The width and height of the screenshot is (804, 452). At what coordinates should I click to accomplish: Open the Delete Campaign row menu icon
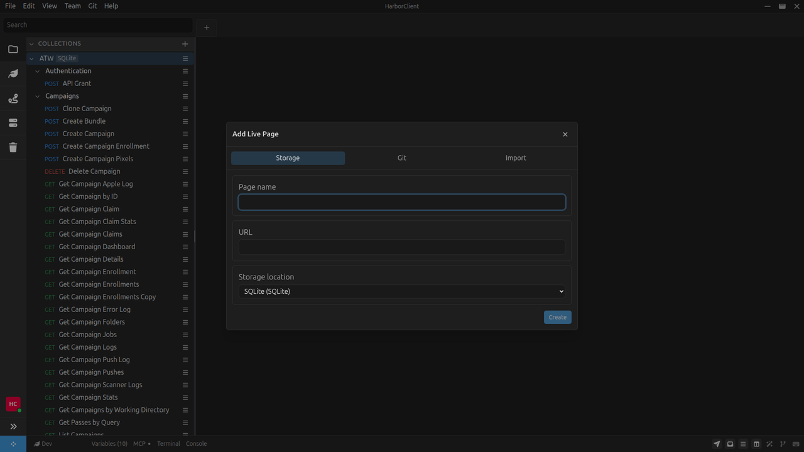[185, 171]
